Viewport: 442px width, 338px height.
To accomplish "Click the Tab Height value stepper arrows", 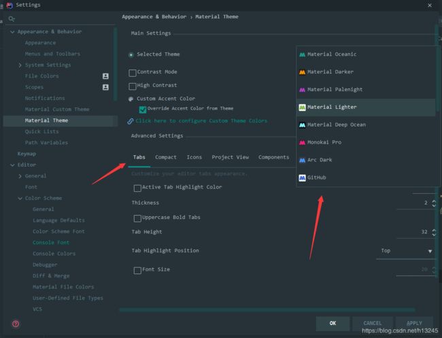I will tap(434, 232).
